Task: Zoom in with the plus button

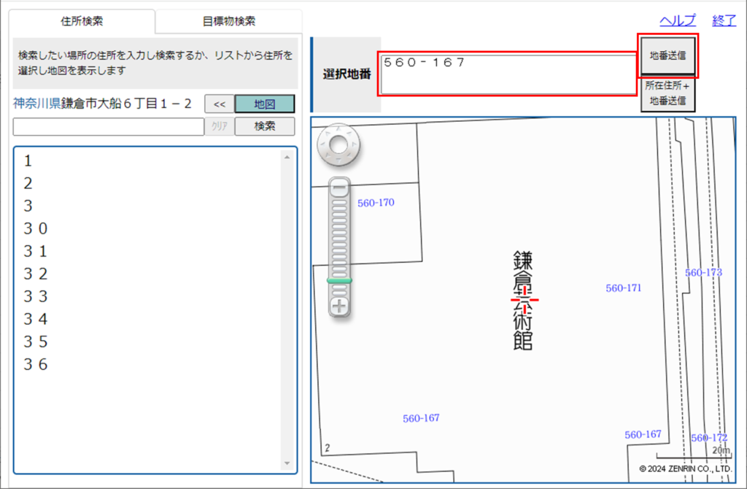Action: 338,306
